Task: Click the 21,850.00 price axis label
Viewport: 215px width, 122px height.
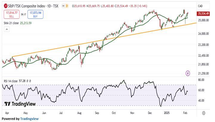Action: [203, 64]
